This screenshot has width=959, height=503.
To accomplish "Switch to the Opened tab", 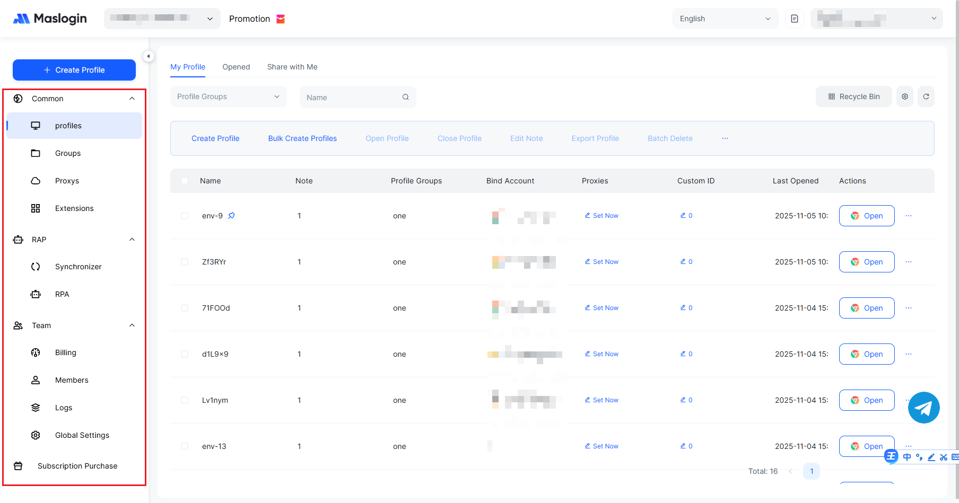I will click(x=236, y=67).
